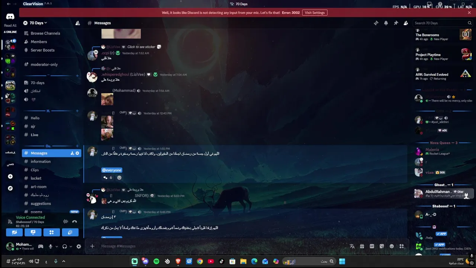The width and height of the screenshot is (476, 268).
Task: Turn on camera in voice panel
Action: (x=15, y=232)
